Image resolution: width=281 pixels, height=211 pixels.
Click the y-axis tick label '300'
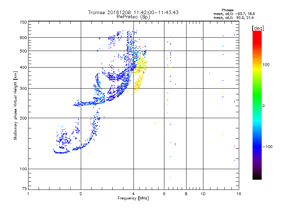23,89
